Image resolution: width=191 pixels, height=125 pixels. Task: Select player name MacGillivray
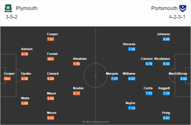tap(178, 74)
